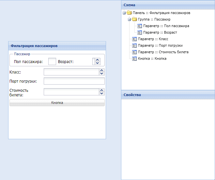Click the Свойства panel header

point(168,95)
